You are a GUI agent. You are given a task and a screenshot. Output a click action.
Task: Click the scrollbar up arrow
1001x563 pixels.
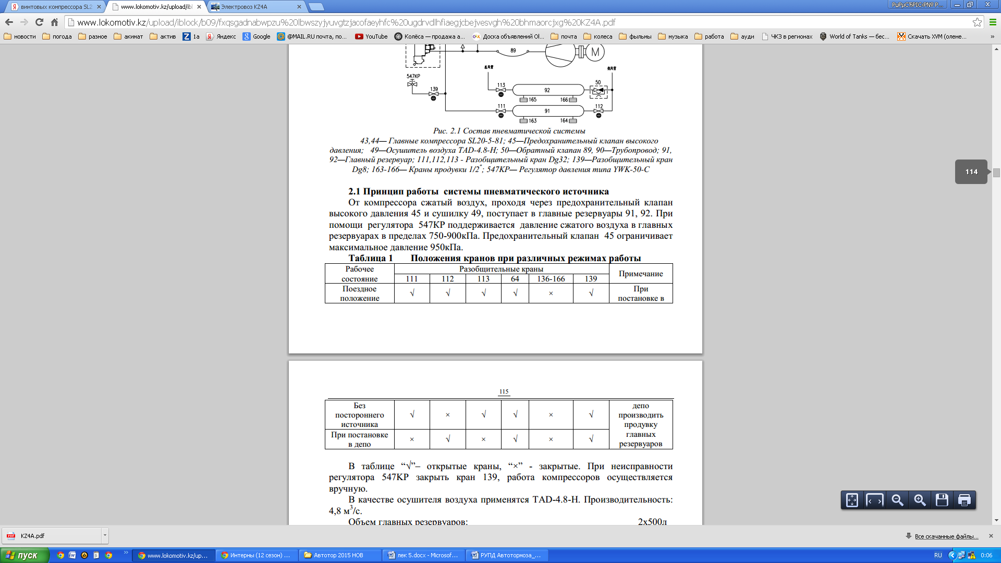996,48
